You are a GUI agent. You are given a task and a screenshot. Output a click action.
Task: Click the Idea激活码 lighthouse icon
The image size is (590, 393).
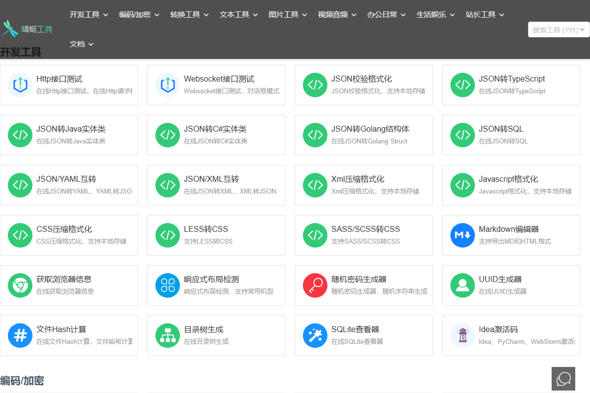pos(463,336)
